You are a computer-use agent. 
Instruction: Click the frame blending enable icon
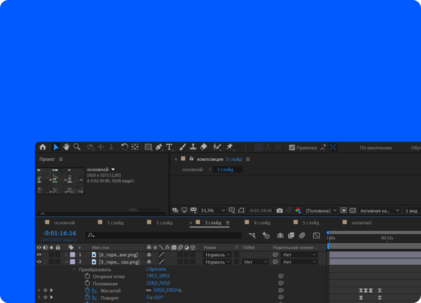click(291, 235)
